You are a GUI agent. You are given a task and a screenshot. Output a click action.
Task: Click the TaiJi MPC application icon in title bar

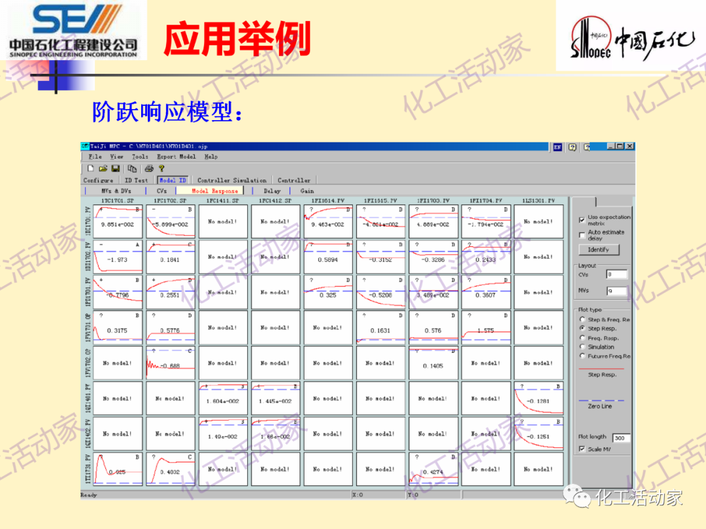click(84, 146)
